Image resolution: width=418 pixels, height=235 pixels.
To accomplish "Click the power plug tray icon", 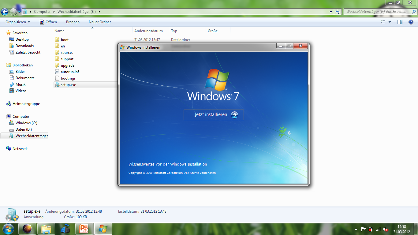I will point(371,229).
